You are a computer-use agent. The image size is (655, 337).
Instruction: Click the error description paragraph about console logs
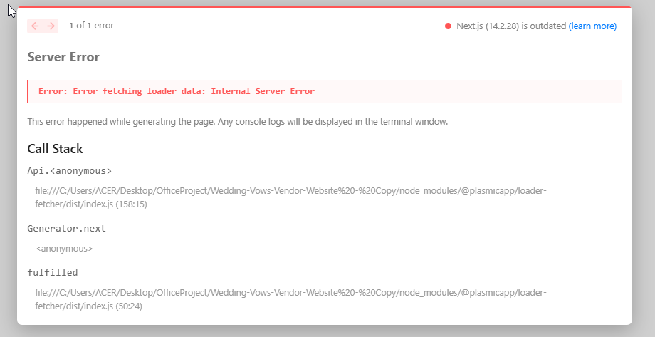coord(237,122)
